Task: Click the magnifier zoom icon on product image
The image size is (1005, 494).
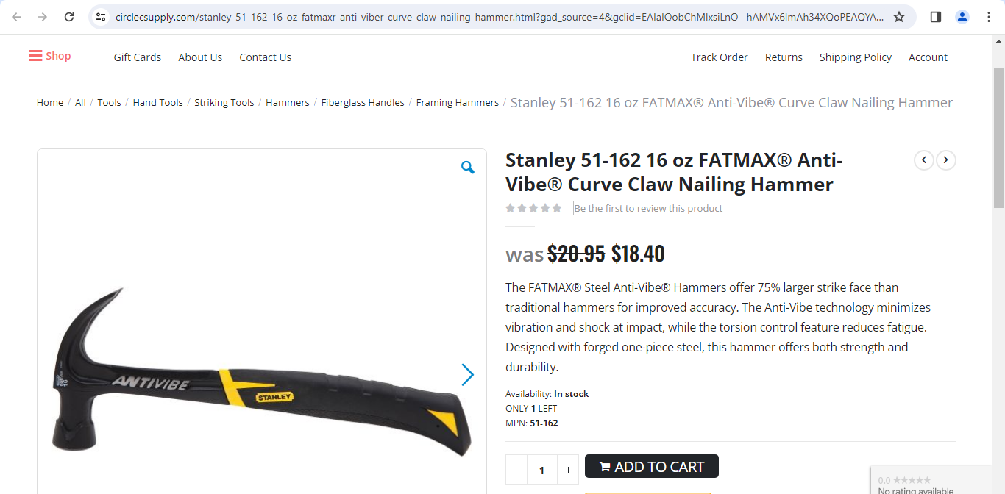Action: (468, 168)
